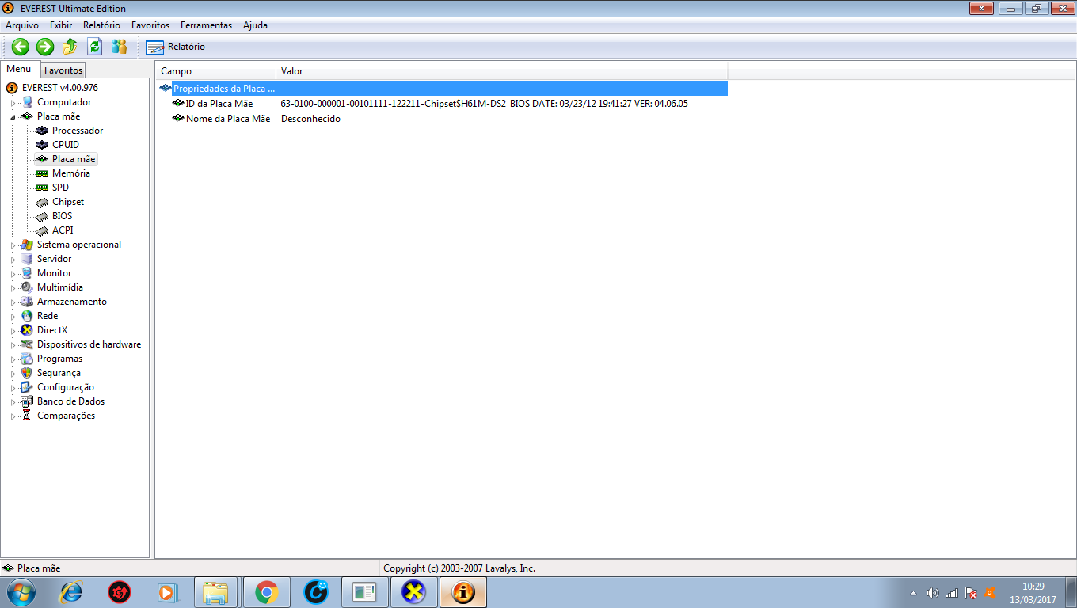
Task: Expand the Monitor tree node
Action: pos(13,274)
